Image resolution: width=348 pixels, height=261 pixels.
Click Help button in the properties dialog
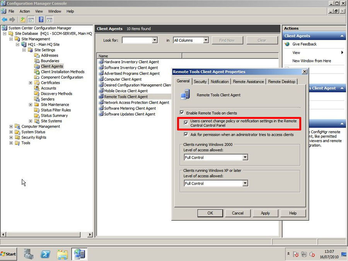coord(293,213)
